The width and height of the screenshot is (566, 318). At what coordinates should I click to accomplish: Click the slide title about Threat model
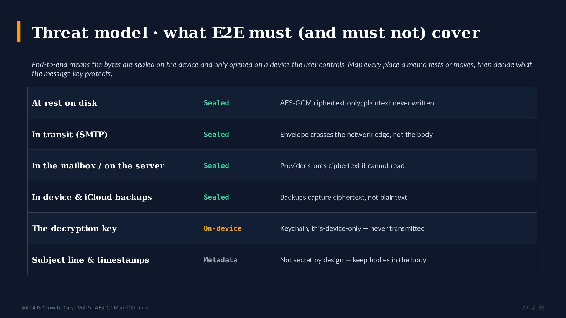click(256, 32)
